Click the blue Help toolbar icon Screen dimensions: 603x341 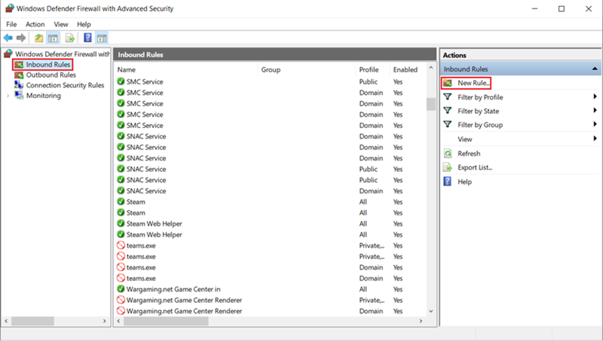click(x=88, y=38)
